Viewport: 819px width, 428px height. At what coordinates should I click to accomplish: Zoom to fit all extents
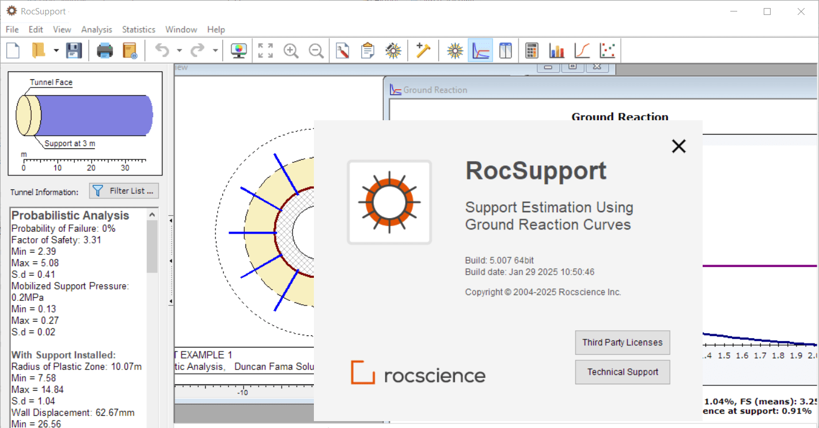pyautogui.click(x=266, y=51)
